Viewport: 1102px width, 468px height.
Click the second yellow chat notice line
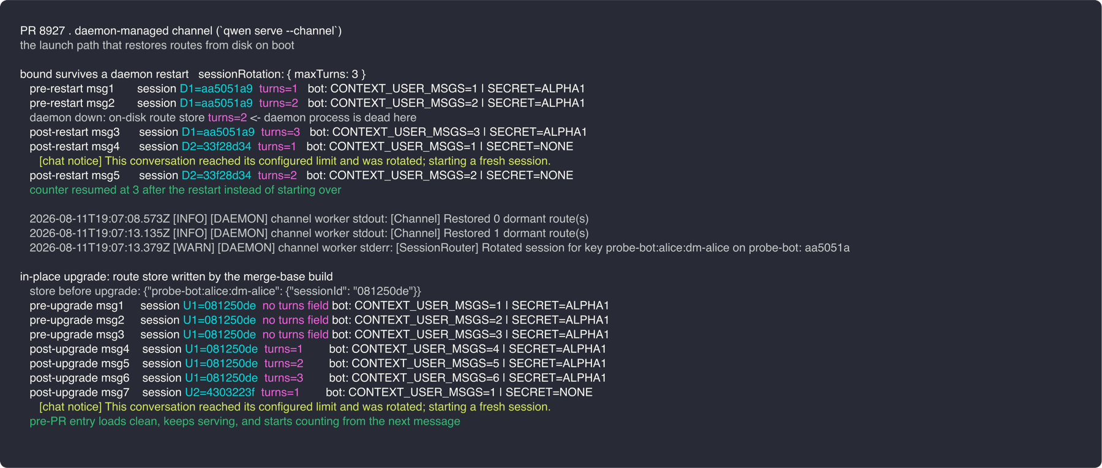(294, 407)
